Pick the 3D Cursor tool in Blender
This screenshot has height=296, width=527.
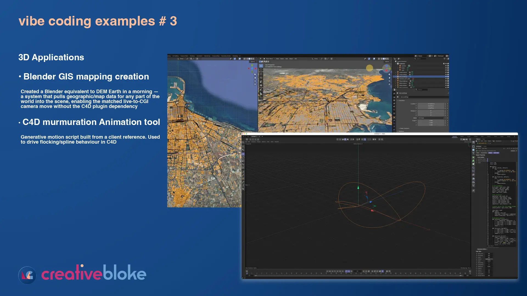click(x=261, y=70)
